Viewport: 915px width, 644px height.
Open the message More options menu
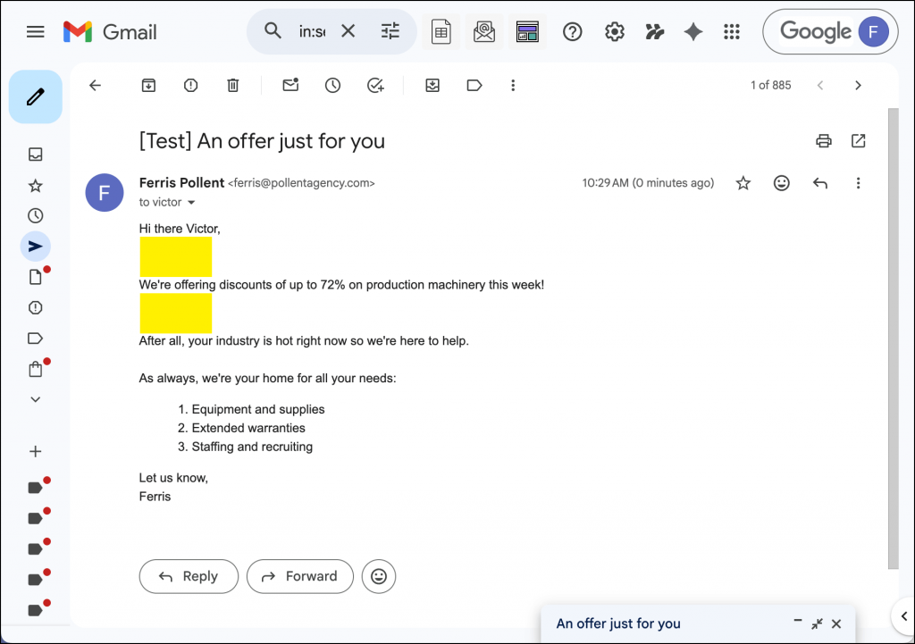coord(858,183)
